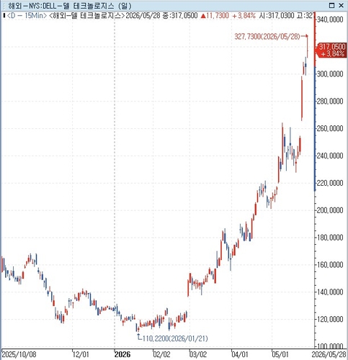Click the 240.0000 price axis label
This screenshot has height=360, width=348.
pyautogui.click(x=330, y=156)
